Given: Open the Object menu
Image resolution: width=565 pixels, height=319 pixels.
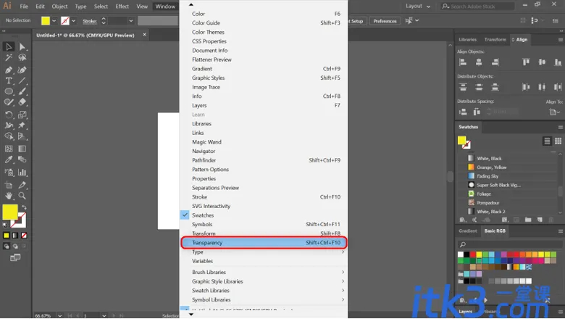Looking at the screenshot, I should point(59,6).
